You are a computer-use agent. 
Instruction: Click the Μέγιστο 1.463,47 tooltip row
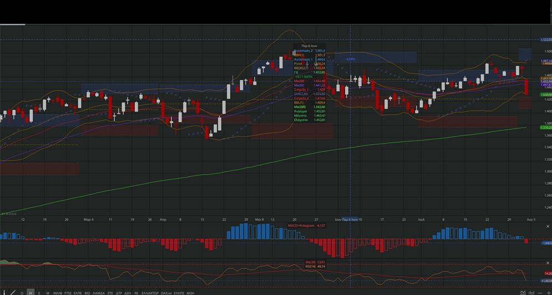point(309,115)
